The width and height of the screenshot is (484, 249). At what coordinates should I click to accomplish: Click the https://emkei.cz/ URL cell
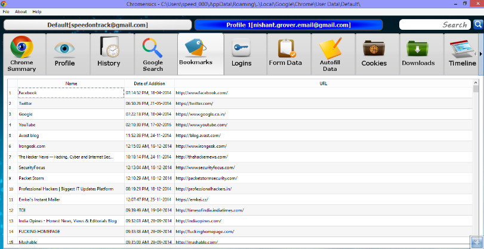(323, 200)
